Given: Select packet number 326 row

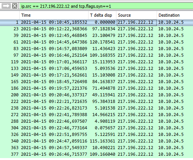Looking at the screenshot, I should click(96, 134).
